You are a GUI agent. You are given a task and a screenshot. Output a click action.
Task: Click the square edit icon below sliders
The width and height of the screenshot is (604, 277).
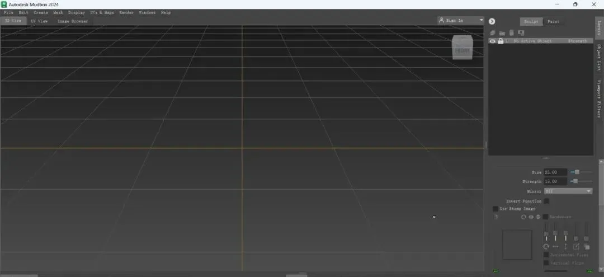click(x=576, y=247)
